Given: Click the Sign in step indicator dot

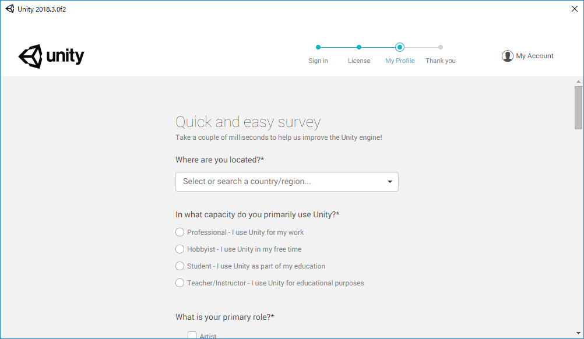Looking at the screenshot, I should (x=318, y=47).
